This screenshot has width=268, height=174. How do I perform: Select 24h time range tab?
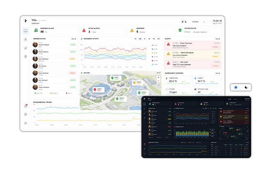158,39
